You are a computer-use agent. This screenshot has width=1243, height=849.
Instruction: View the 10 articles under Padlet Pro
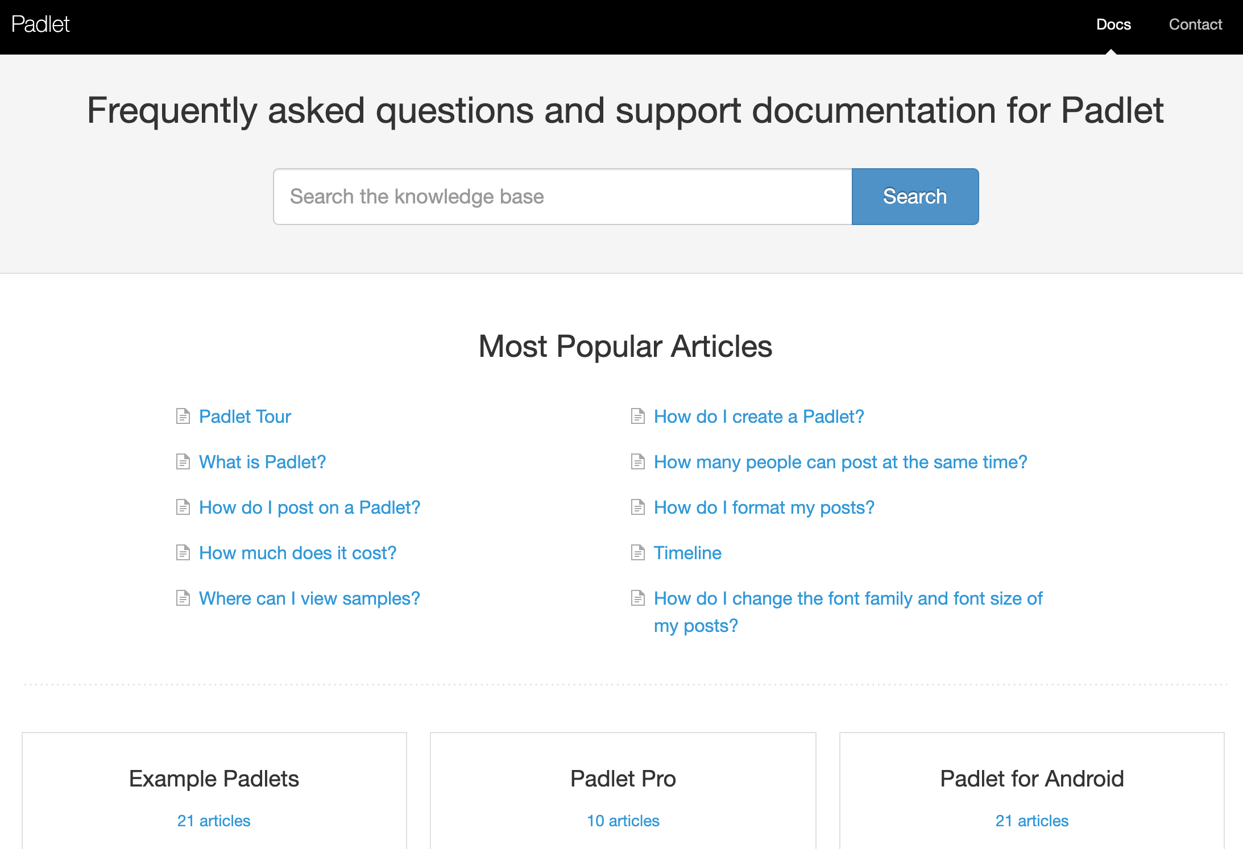[x=623, y=821]
